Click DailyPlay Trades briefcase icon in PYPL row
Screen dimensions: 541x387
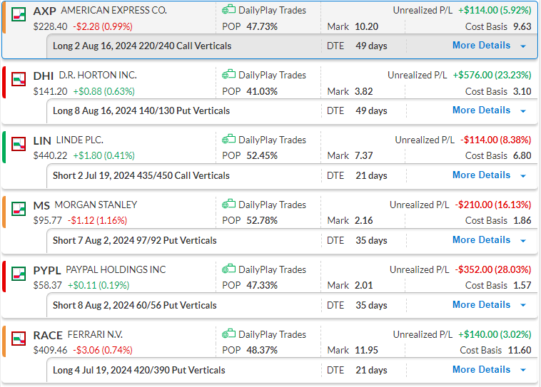click(x=228, y=269)
